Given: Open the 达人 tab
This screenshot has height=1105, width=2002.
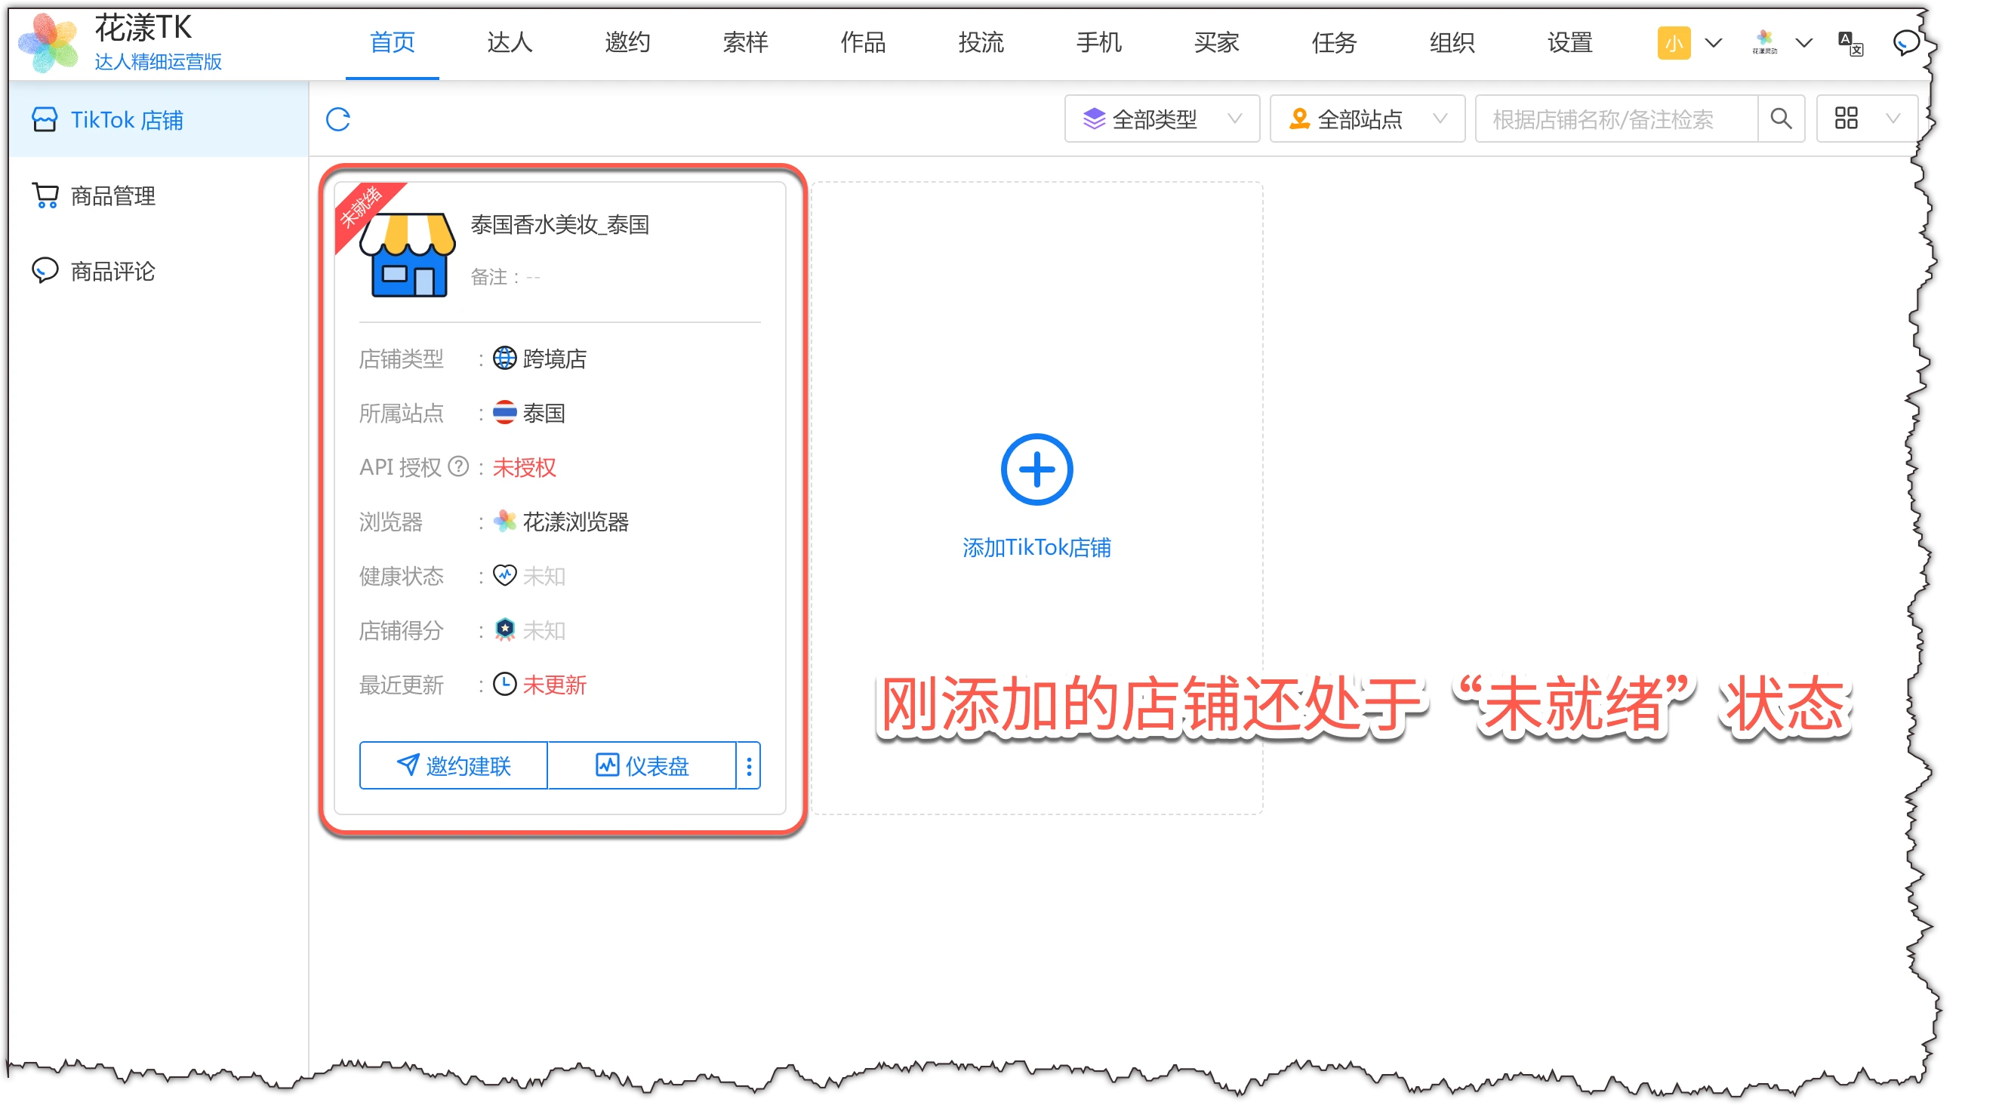Looking at the screenshot, I should click(x=510, y=42).
